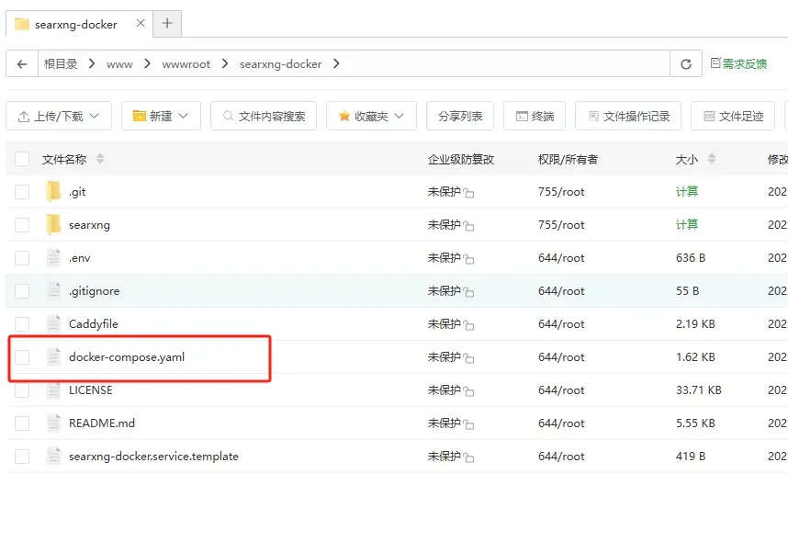Screen dimensions: 788x553
Task: Check the select-all checkbox in header
Action: 21,158
